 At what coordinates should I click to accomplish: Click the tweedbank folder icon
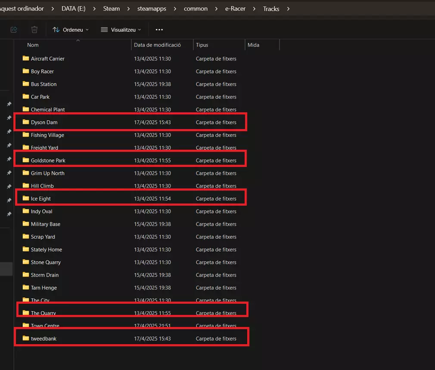point(26,339)
